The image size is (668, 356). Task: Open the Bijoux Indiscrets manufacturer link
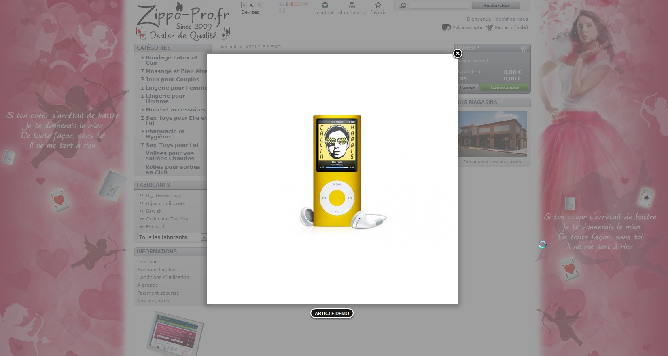(x=165, y=203)
